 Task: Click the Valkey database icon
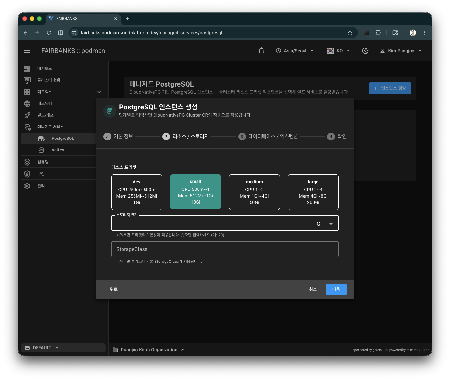[x=41, y=150]
